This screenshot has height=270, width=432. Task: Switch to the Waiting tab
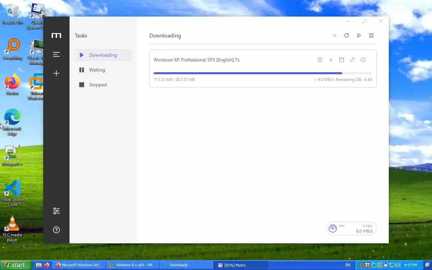click(x=103, y=70)
